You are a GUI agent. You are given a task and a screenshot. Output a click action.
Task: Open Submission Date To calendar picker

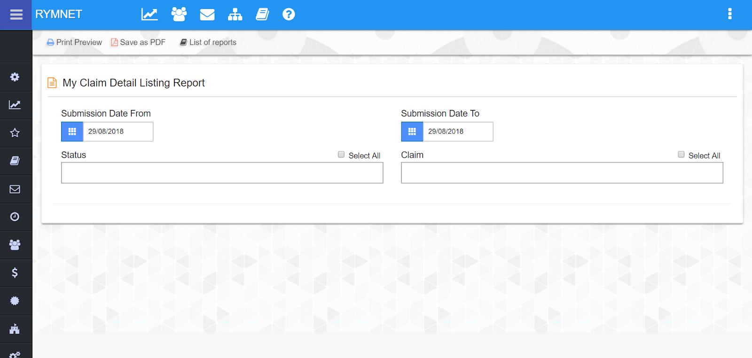[412, 132]
